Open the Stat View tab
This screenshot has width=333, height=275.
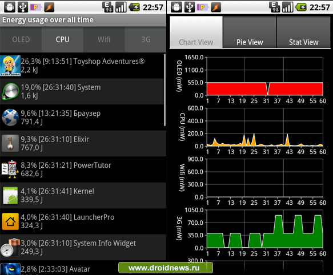(x=304, y=32)
